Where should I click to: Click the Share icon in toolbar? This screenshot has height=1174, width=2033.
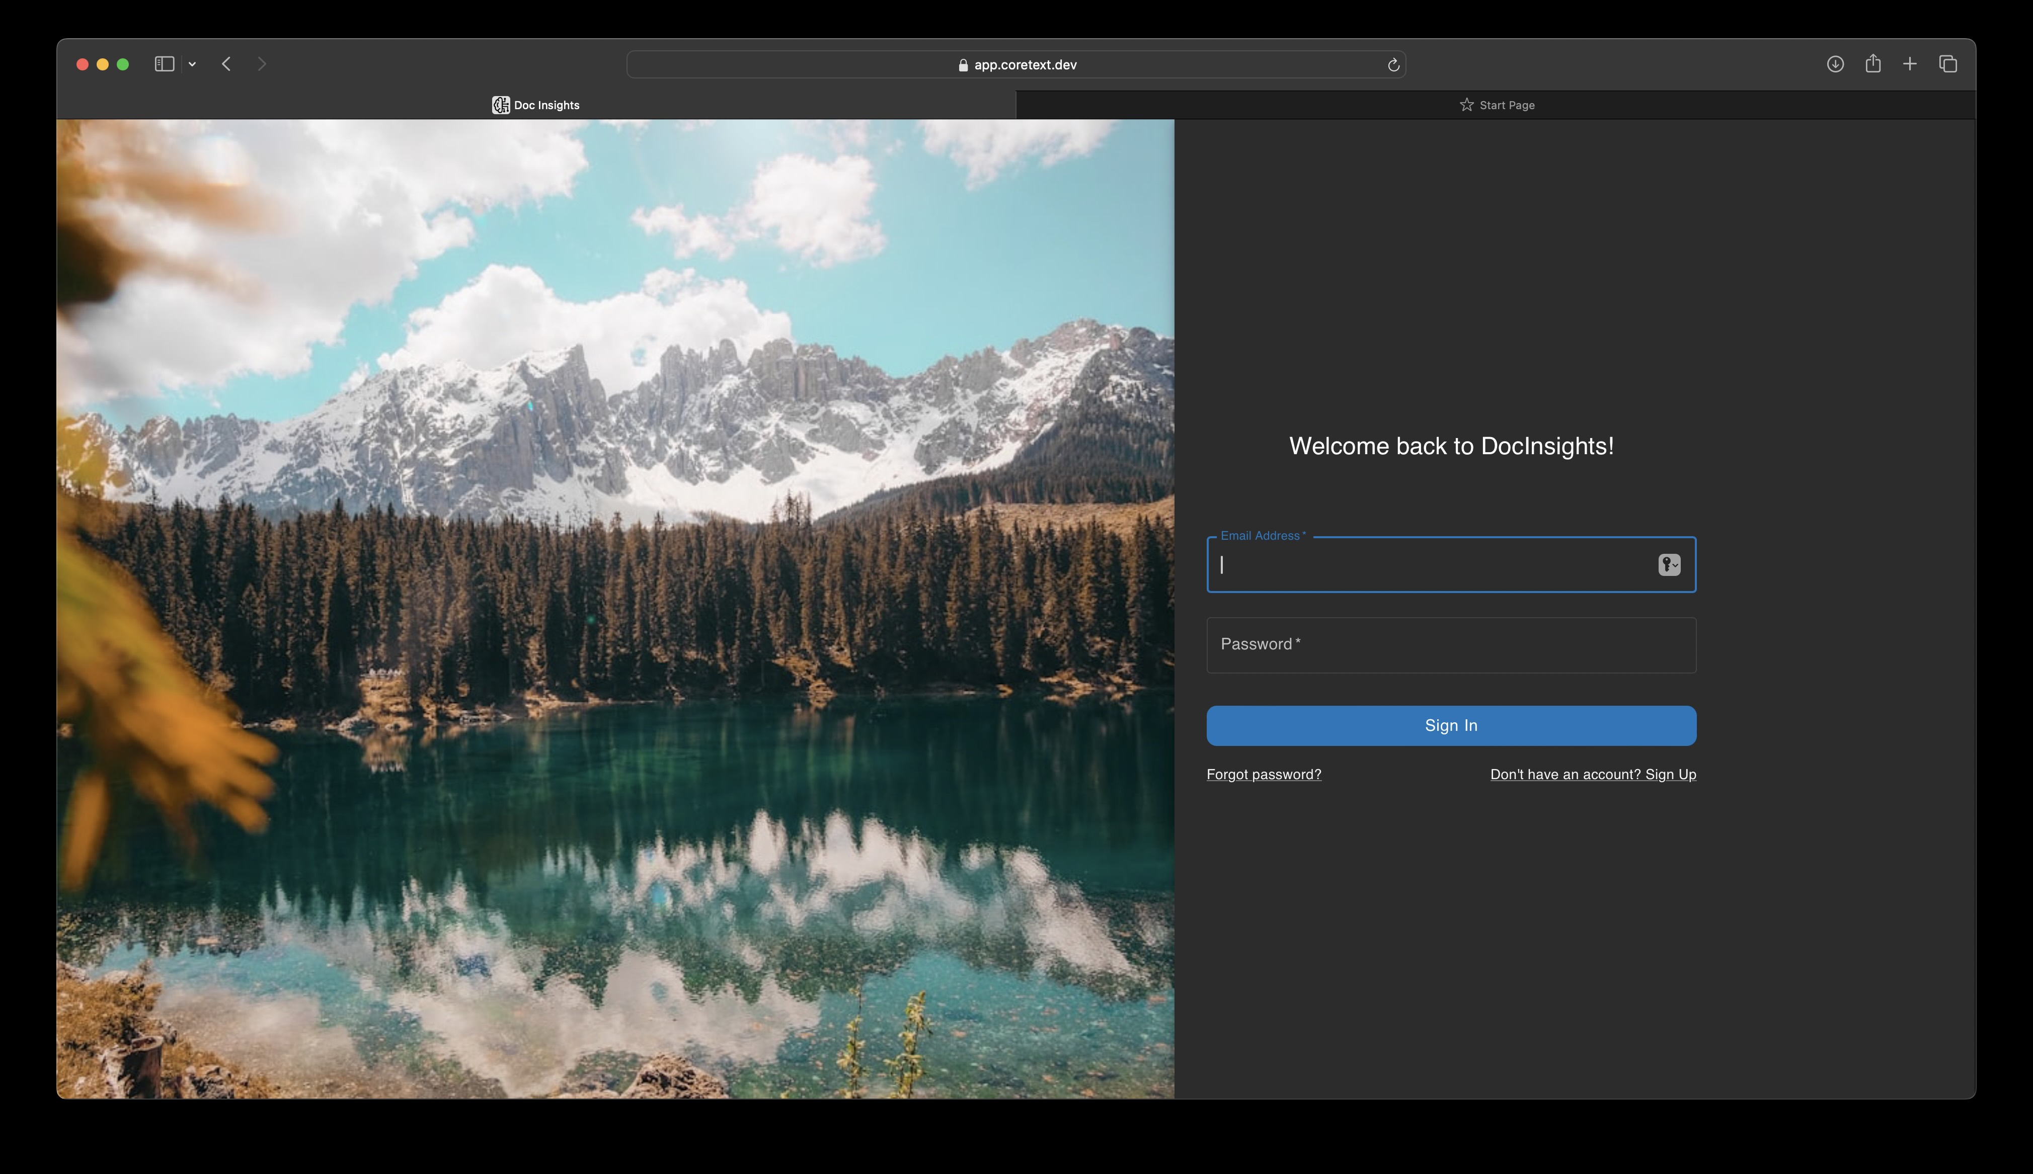(x=1872, y=64)
